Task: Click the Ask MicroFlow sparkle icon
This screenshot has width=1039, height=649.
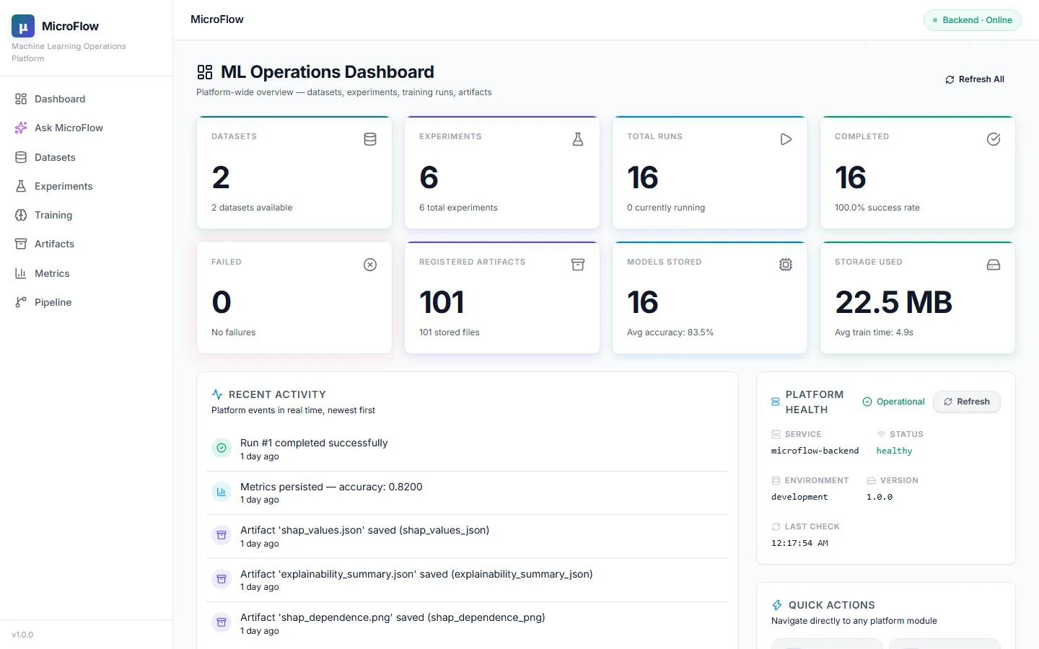Action: click(x=21, y=128)
